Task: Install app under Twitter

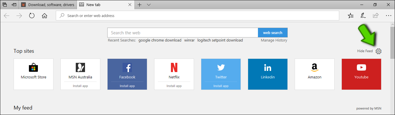Action: tap(221, 86)
